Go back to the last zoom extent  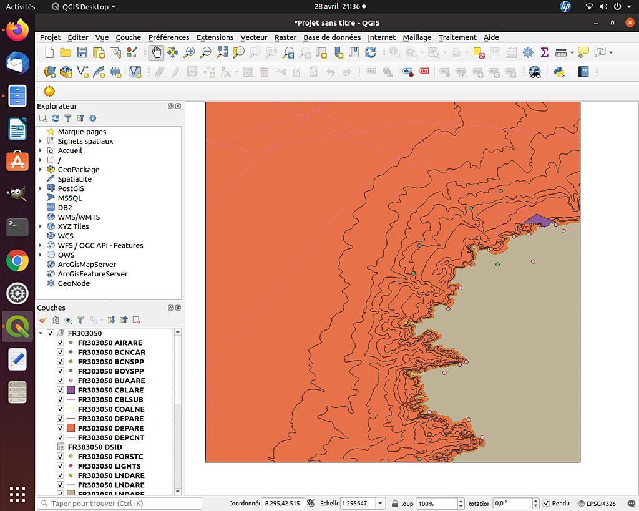tap(288, 52)
